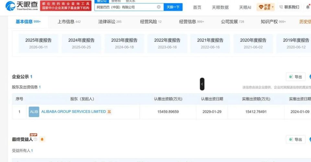The width and height of the screenshot is (311, 162).
Task: Switch to the 上市信息 tab
Action: 69,22
